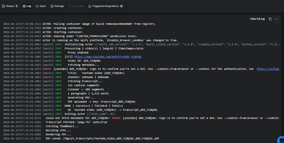Select the 'Fetching metadata...' log line

(x=51, y=65)
